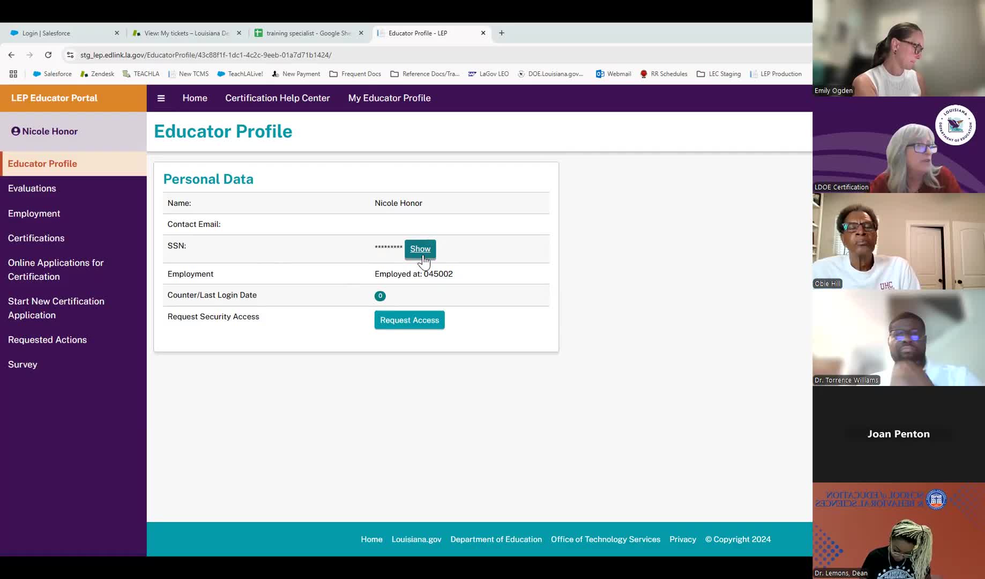Viewport: 985px width, 579px height.
Task: Open the LEC Staging bookmark folder
Action: tap(719, 74)
